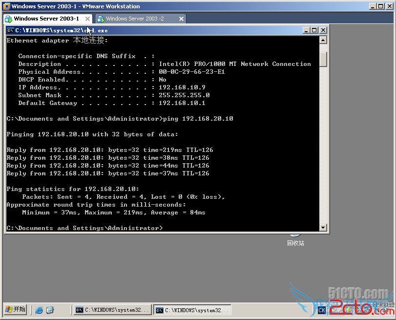Click the 'Minimum = 37ms' summary line
This screenshot has width=396, height=320.
[114, 213]
